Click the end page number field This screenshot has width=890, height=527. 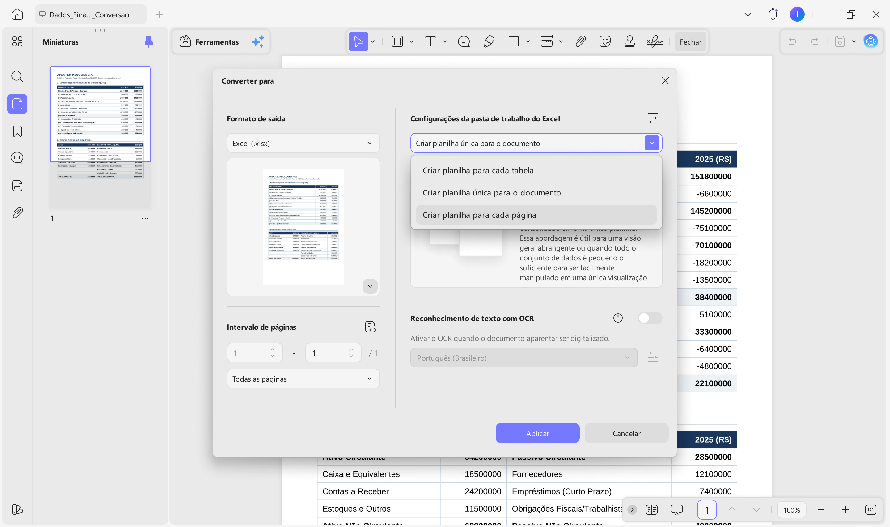point(333,353)
